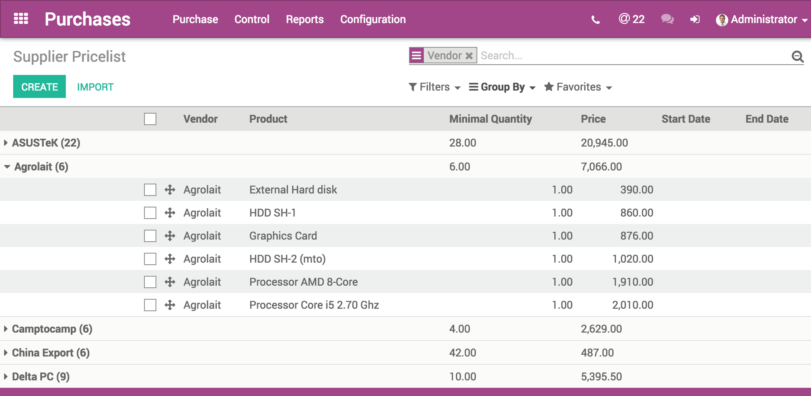Toggle the select-all checkbox in the header
The width and height of the screenshot is (811, 396).
point(150,119)
